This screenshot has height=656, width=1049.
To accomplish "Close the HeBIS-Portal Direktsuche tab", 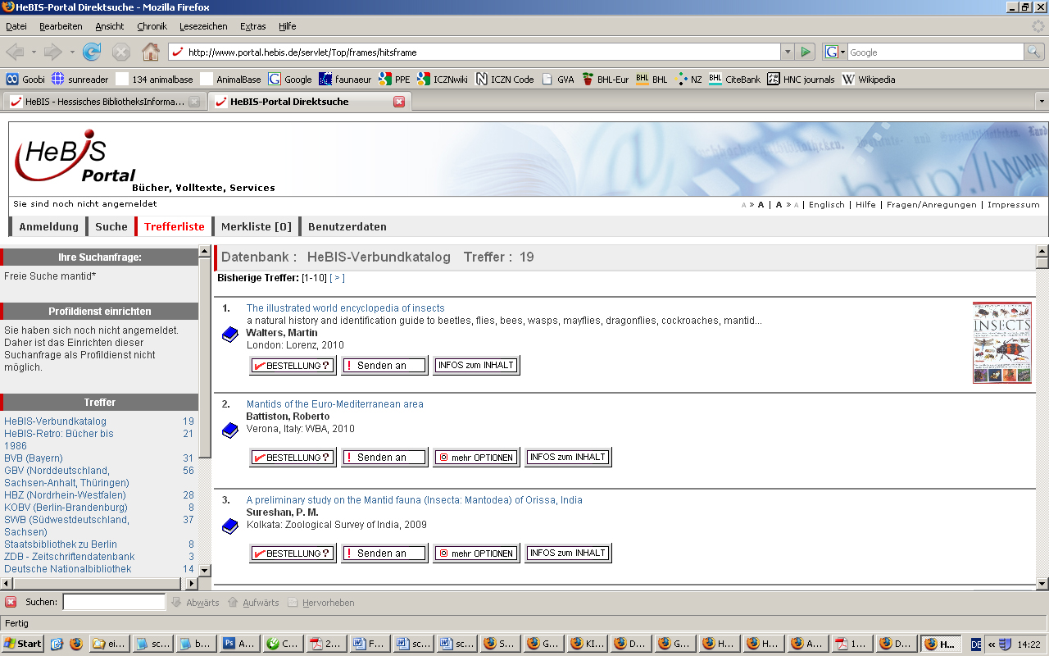I will click(x=399, y=102).
